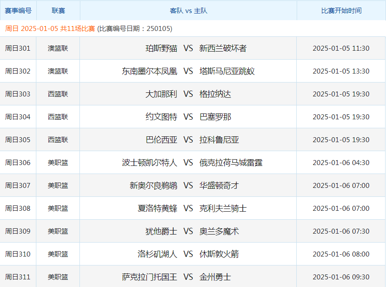This screenshot has width=386, height=287.
Task: Click match number 周日302
Action: pyautogui.click(x=18, y=71)
